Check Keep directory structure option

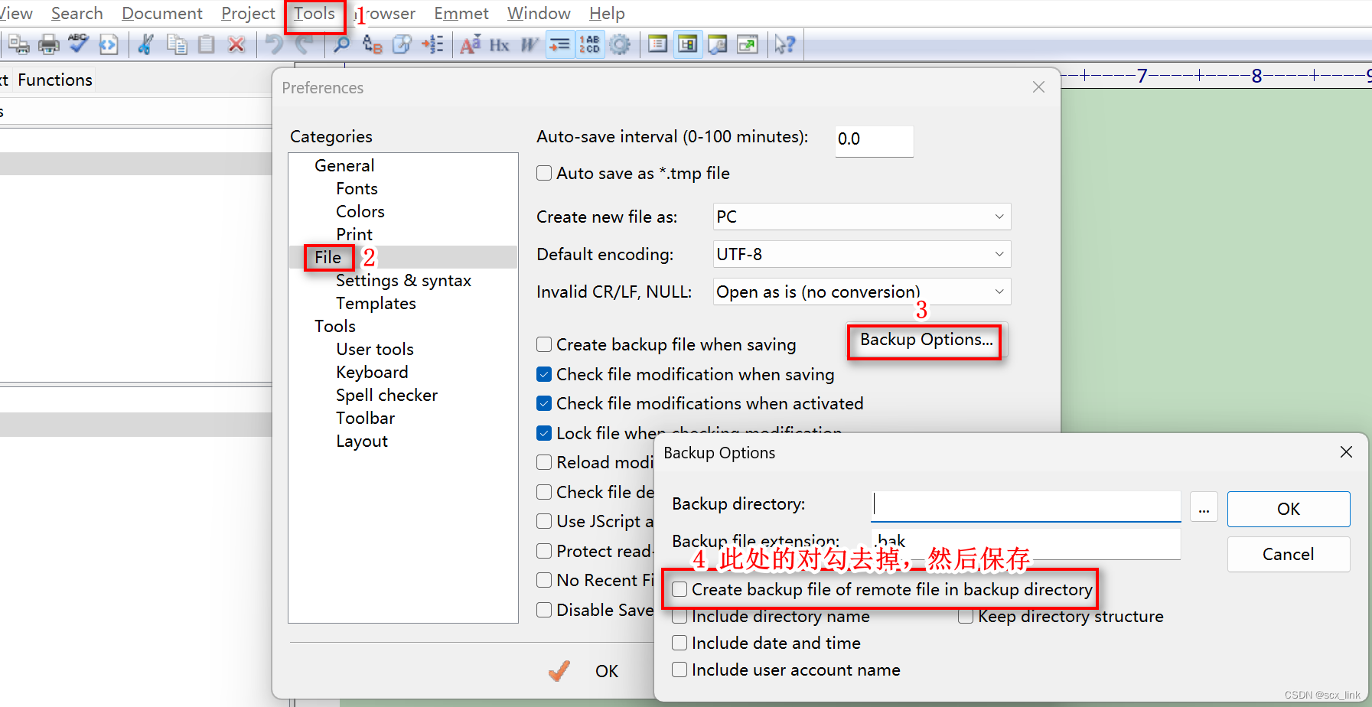(x=966, y=617)
